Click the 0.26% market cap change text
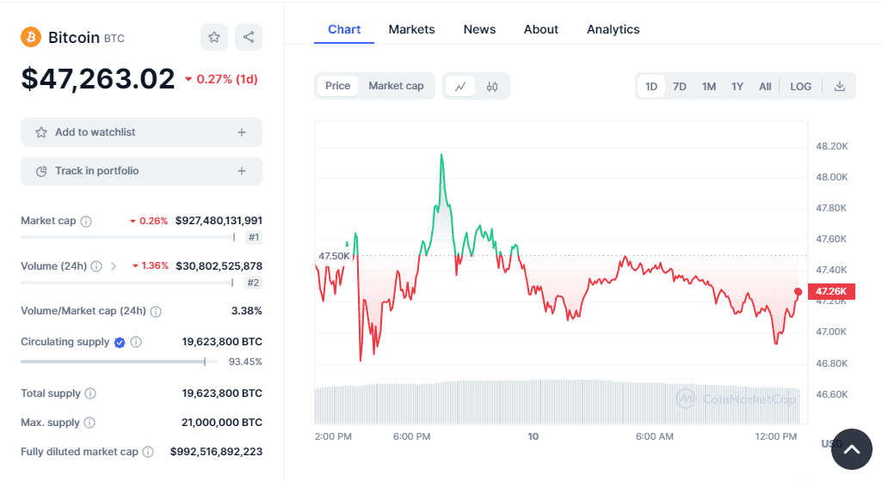The height and width of the screenshot is (481, 882). coord(153,221)
